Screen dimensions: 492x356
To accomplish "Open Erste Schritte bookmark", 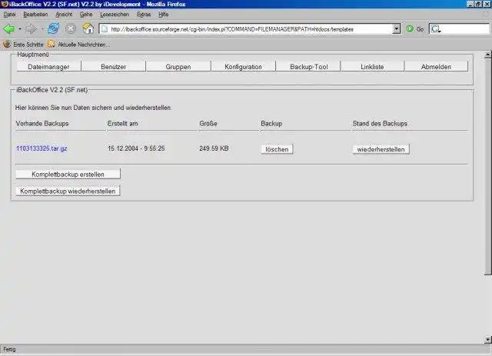I will [24, 45].
